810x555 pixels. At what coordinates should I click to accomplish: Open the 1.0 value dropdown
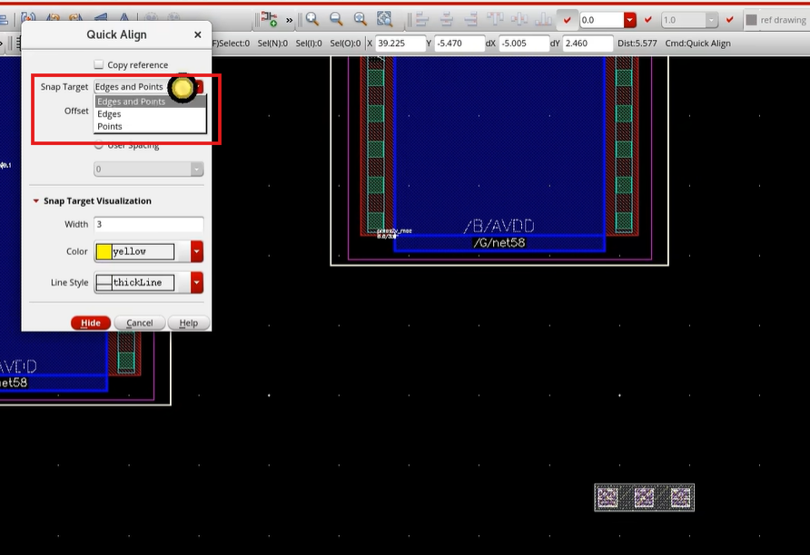[711, 20]
